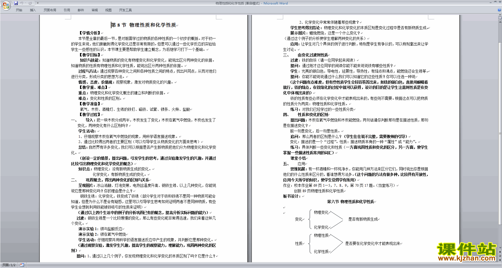
Task: Click 化学性质 in the diagram
Action: [x=321, y=252]
